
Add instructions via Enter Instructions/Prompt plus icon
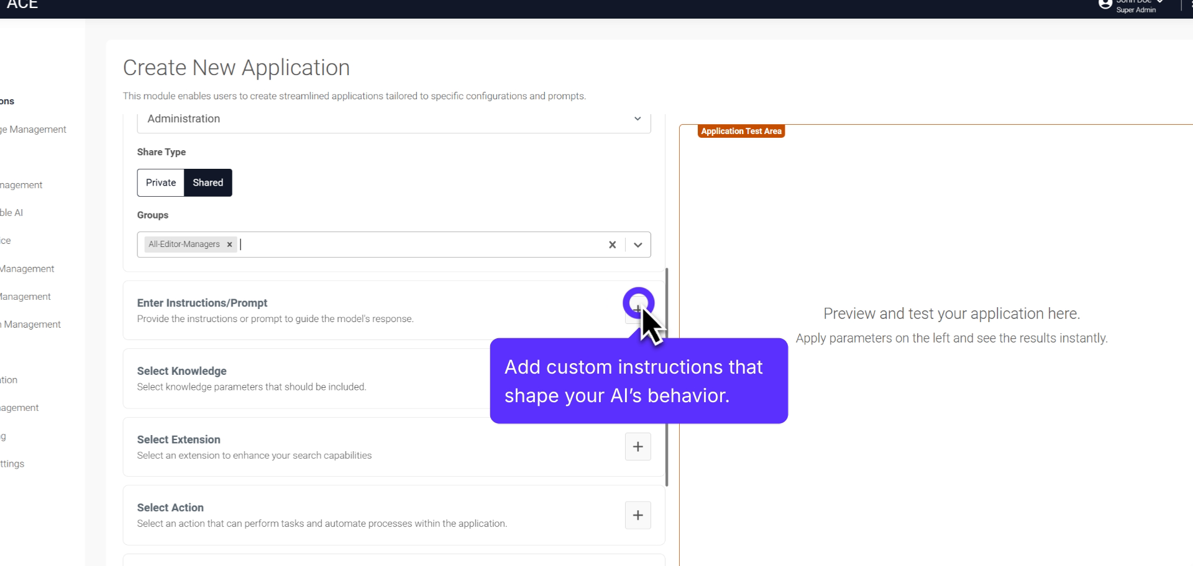pos(638,308)
